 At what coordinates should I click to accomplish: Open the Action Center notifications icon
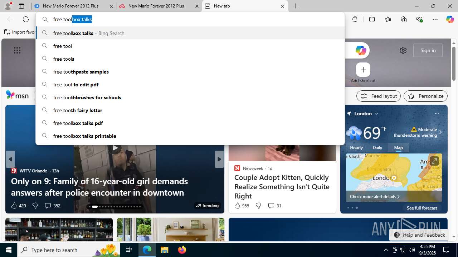pos(446,250)
